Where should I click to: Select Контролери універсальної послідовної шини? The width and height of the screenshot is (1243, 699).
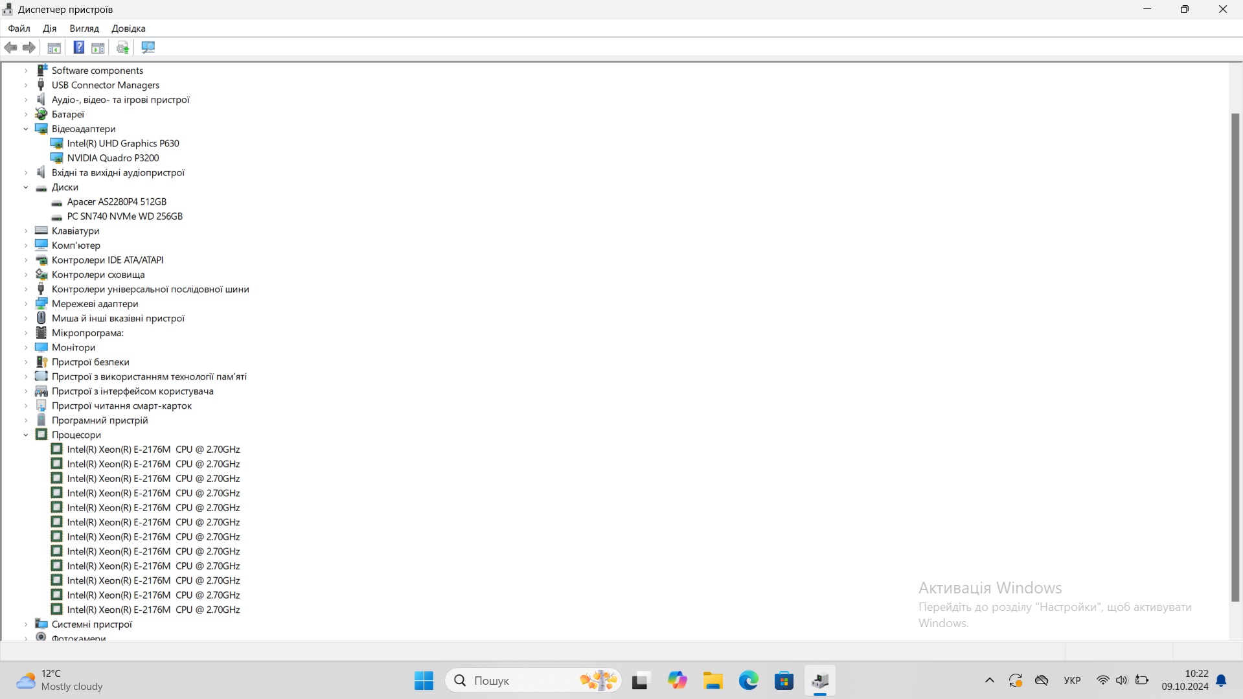[150, 289]
